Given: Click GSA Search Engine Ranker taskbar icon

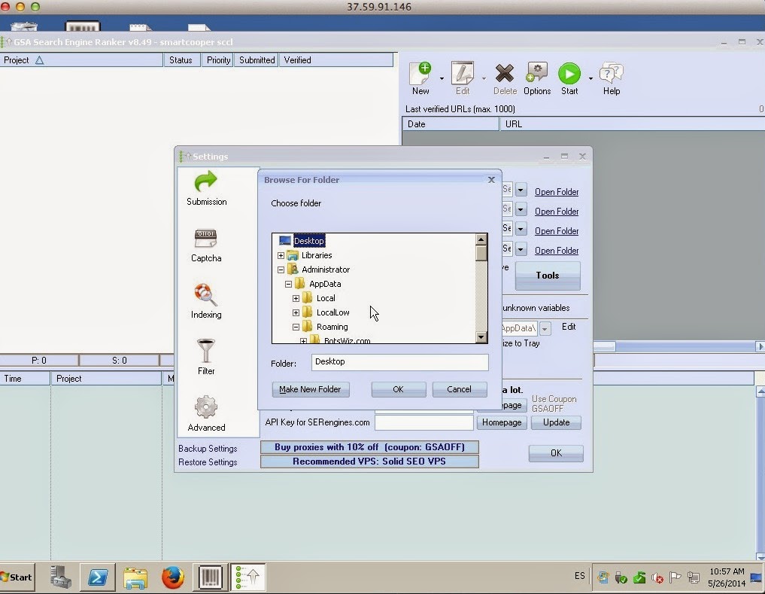Looking at the screenshot, I should (x=247, y=577).
